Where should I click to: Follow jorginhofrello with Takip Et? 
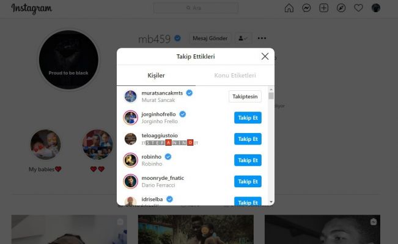tap(248, 118)
